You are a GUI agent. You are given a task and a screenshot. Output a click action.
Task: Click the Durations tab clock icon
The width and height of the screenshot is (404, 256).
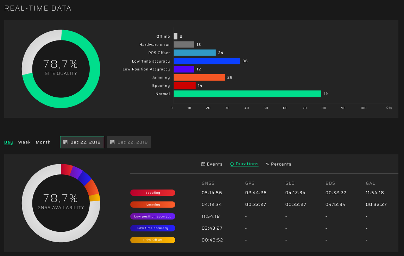[232, 164]
